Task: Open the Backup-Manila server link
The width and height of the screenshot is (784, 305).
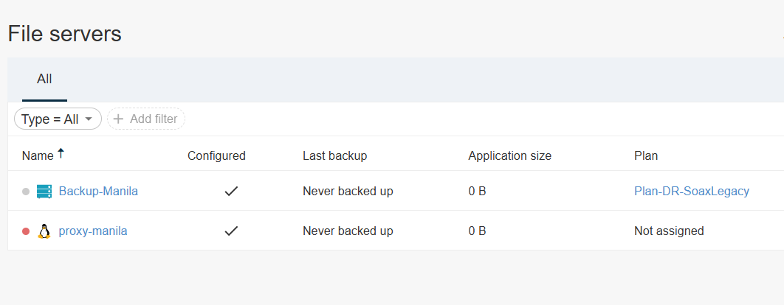Action: pos(98,192)
